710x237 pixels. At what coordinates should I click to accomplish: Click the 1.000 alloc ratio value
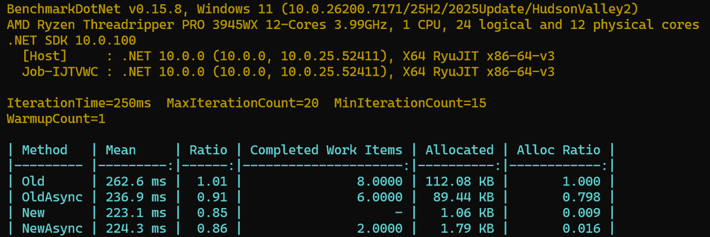coord(581,181)
